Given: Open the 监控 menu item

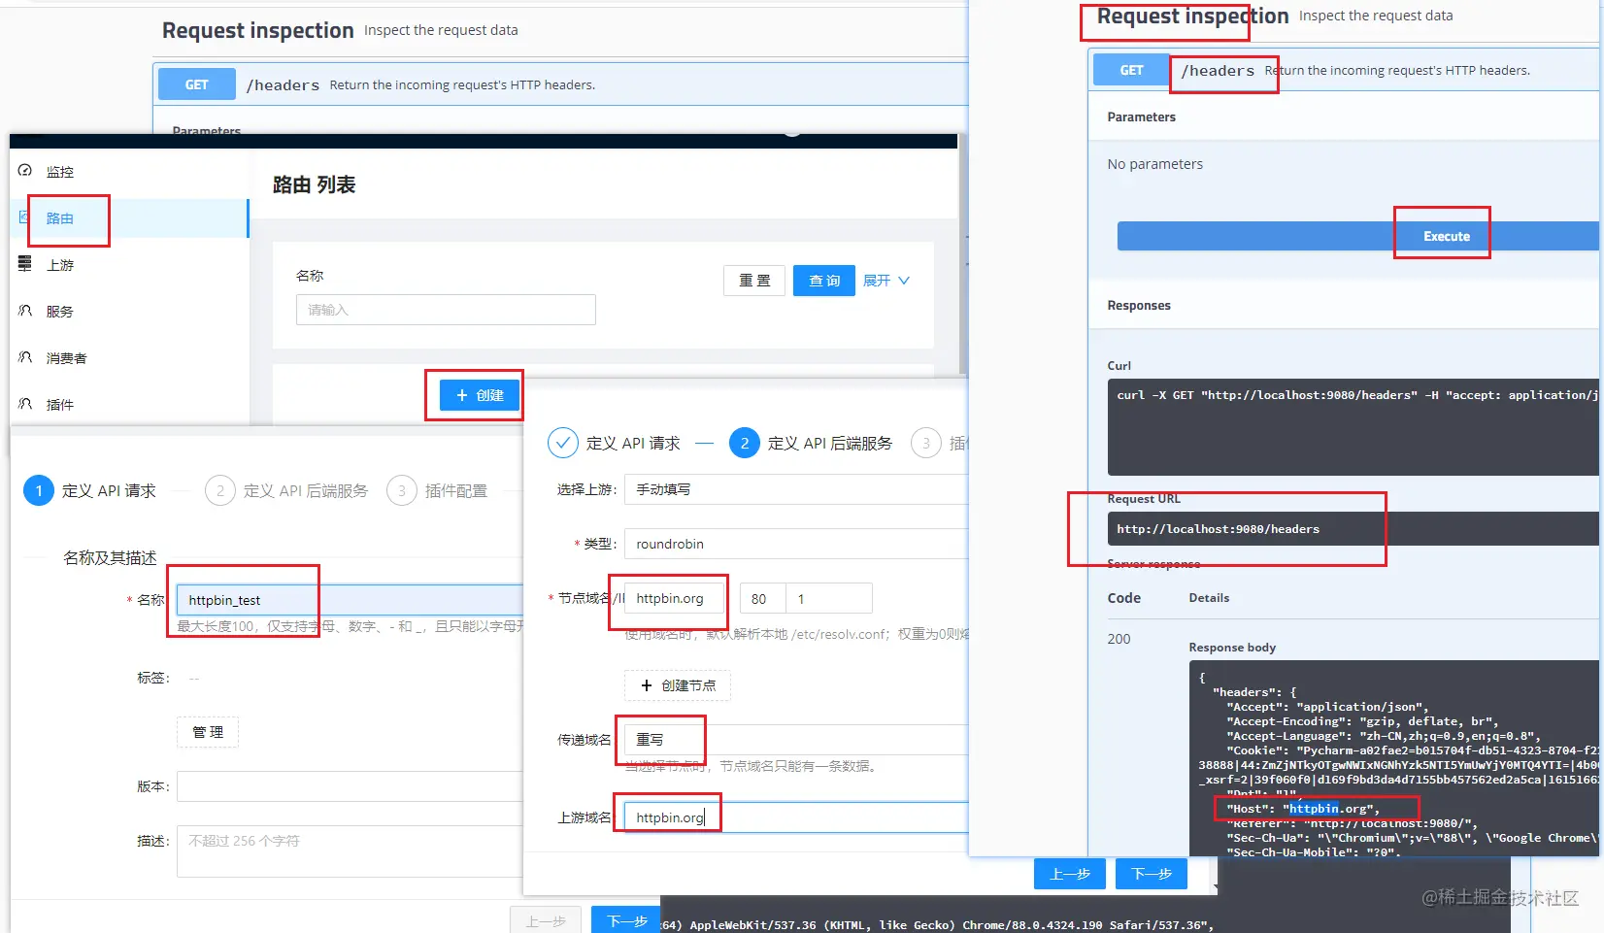Looking at the screenshot, I should pyautogui.click(x=60, y=172).
